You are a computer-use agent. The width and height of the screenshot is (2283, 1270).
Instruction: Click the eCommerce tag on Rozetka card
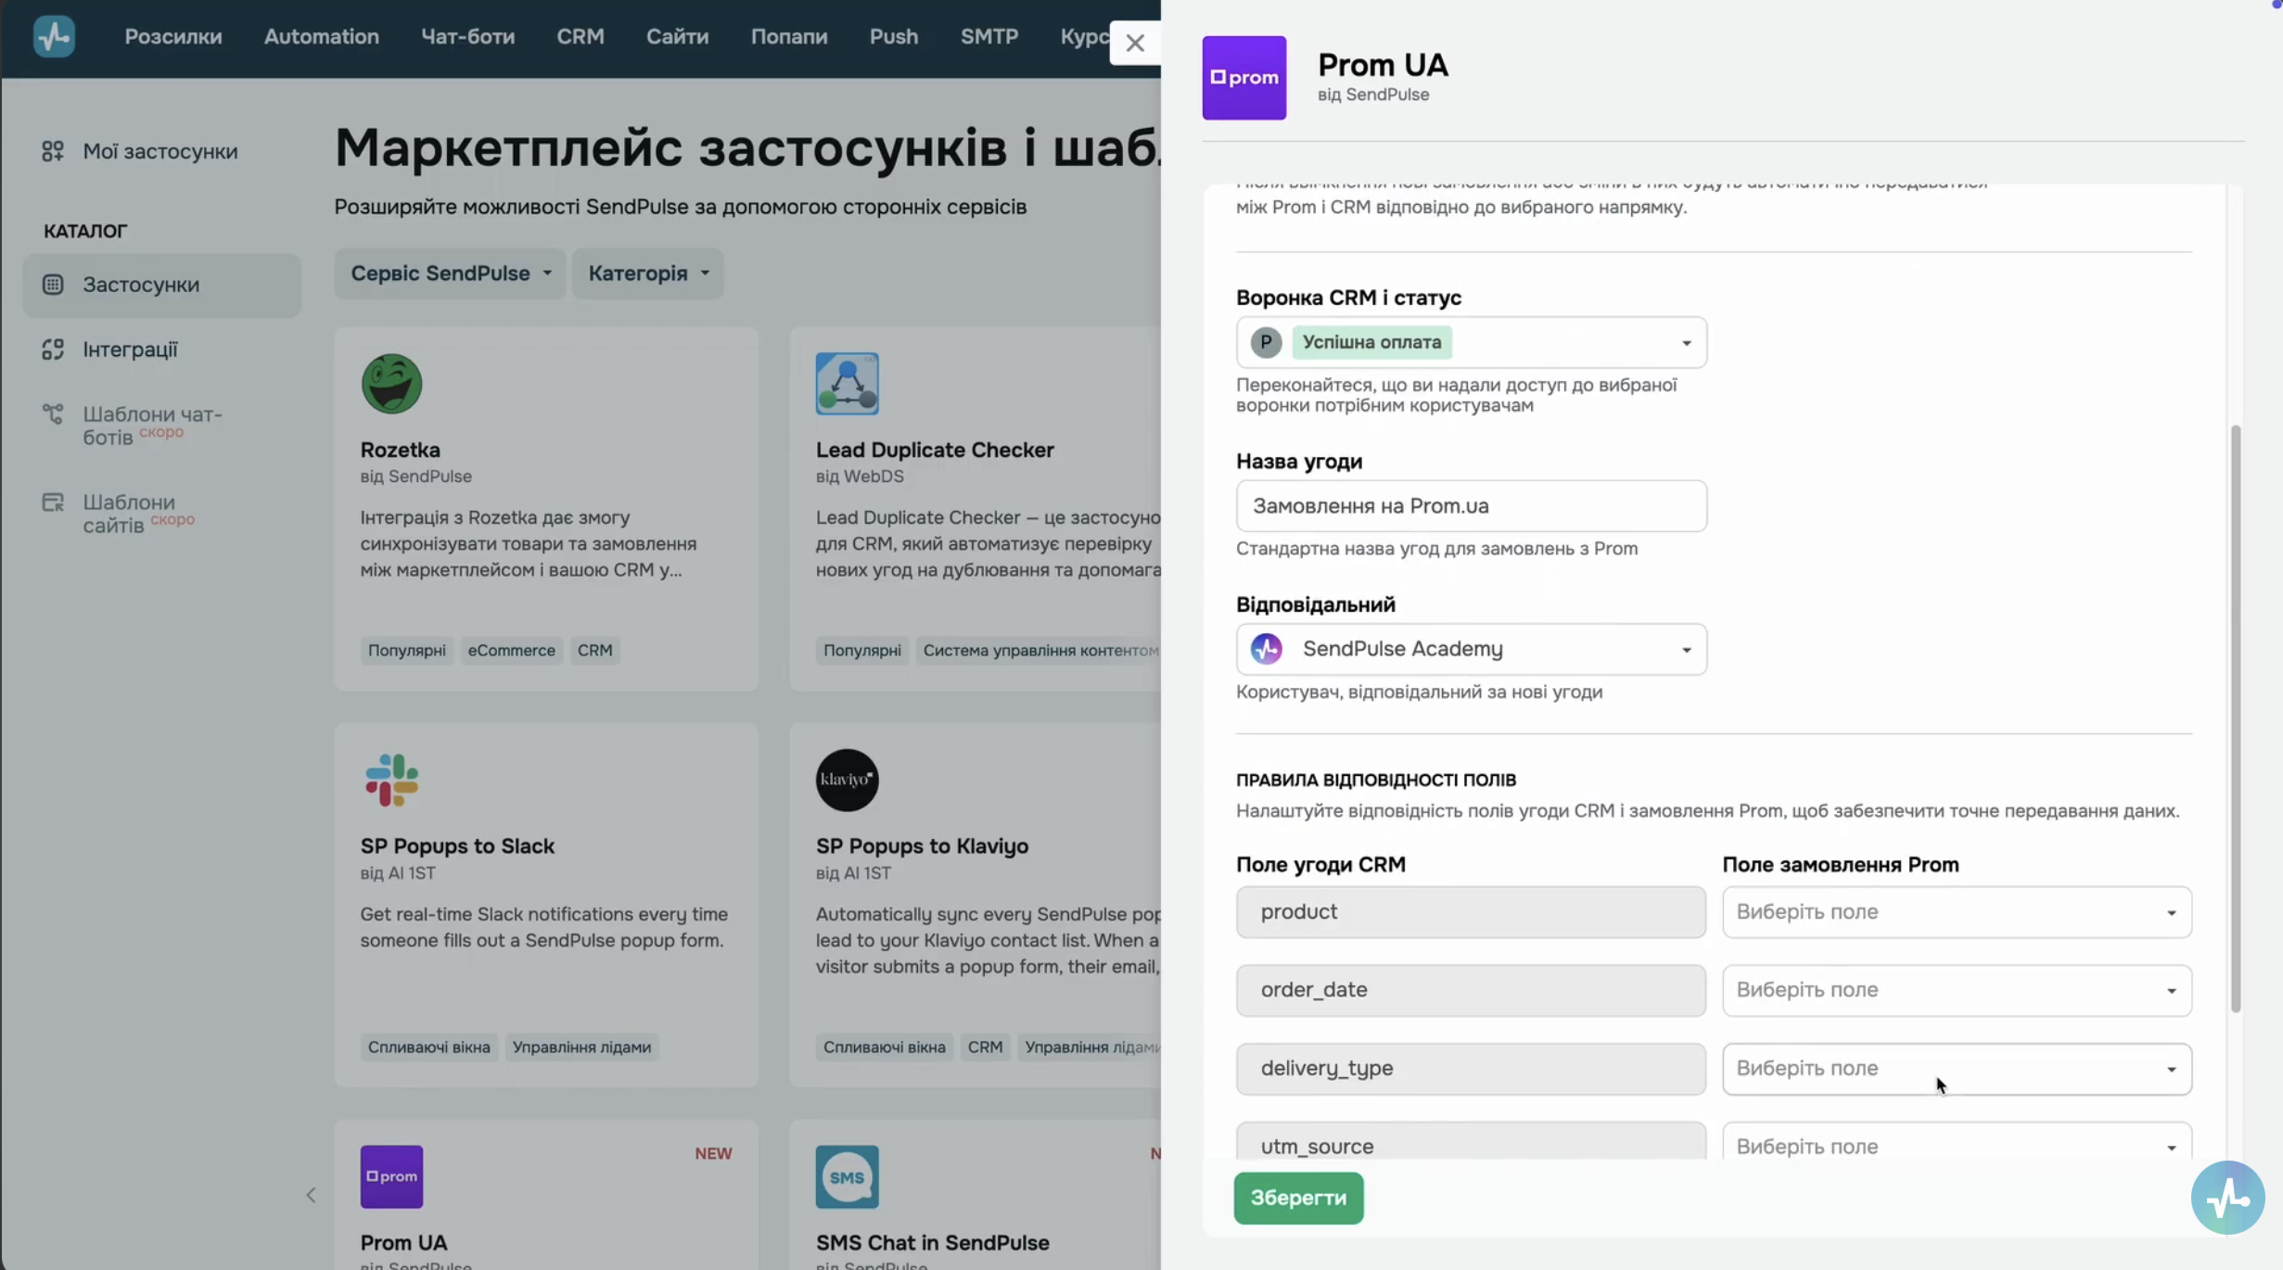coord(511,651)
